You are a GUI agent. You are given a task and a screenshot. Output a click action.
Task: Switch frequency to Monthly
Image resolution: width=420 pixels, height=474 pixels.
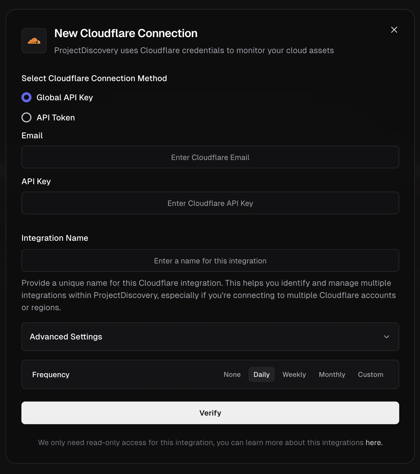[332, 374]
